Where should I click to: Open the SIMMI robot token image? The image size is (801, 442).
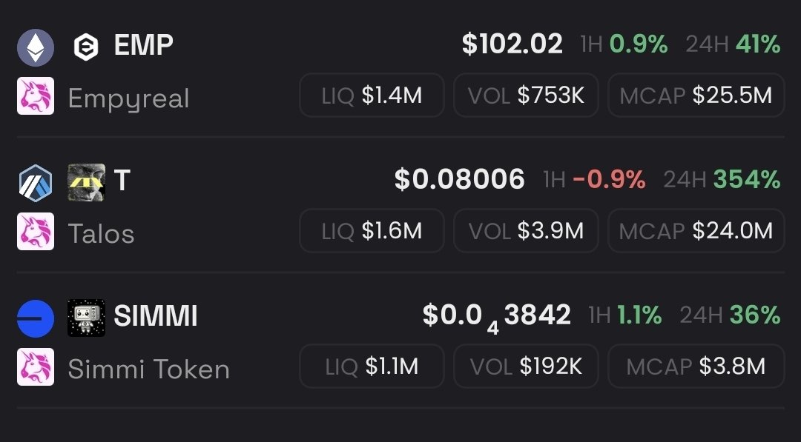(86, 318)
